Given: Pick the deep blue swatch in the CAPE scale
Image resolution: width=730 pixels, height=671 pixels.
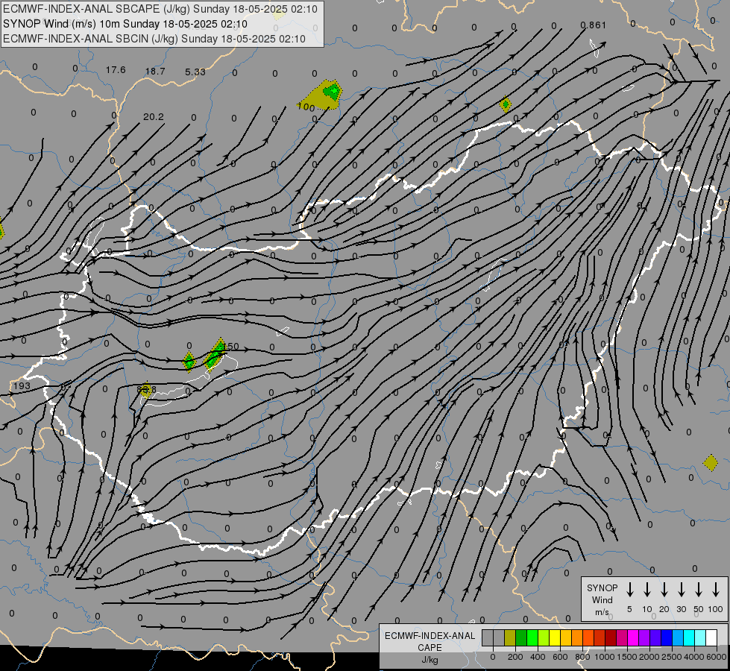Looking at the screenshot, I should [x=666, y=637].
